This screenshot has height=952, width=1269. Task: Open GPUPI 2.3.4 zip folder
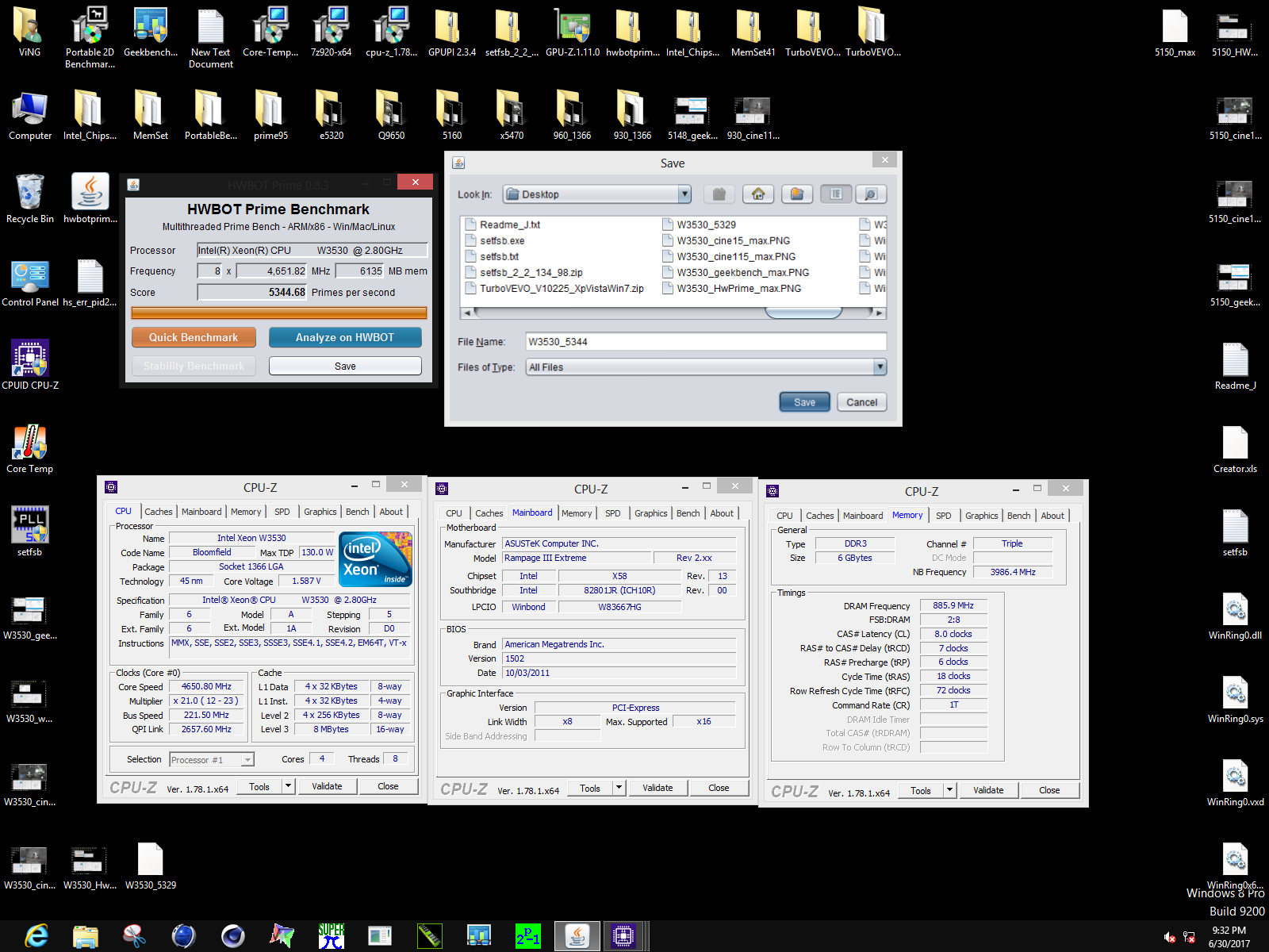tap(452, 32)
